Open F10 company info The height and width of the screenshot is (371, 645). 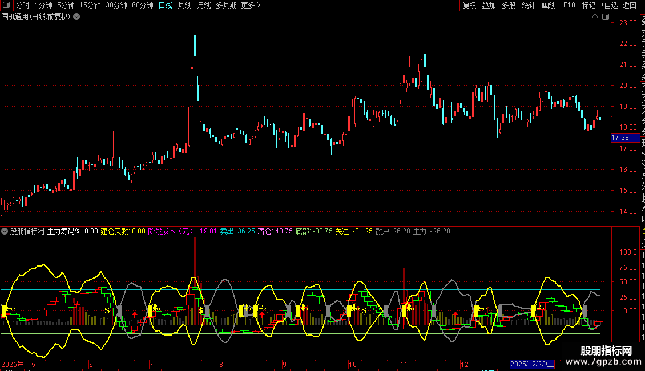569,5
